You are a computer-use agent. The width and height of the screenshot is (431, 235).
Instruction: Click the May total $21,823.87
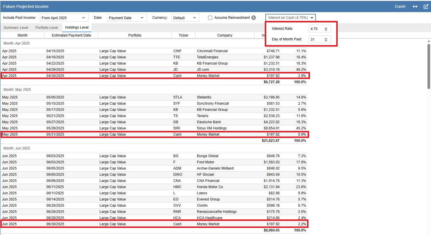coord(271,141)
